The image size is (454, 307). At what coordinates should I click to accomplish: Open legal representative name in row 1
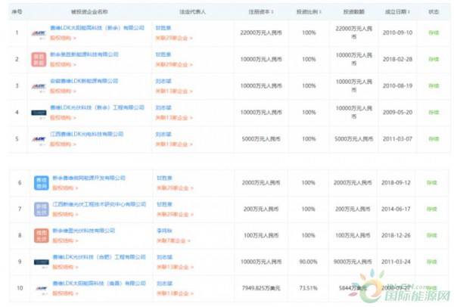(x=163, y=28)
